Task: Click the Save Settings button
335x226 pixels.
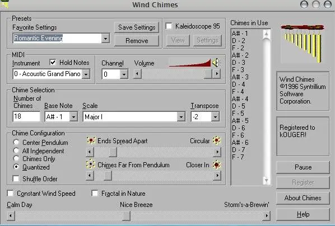Action: [x=137, y=27]
